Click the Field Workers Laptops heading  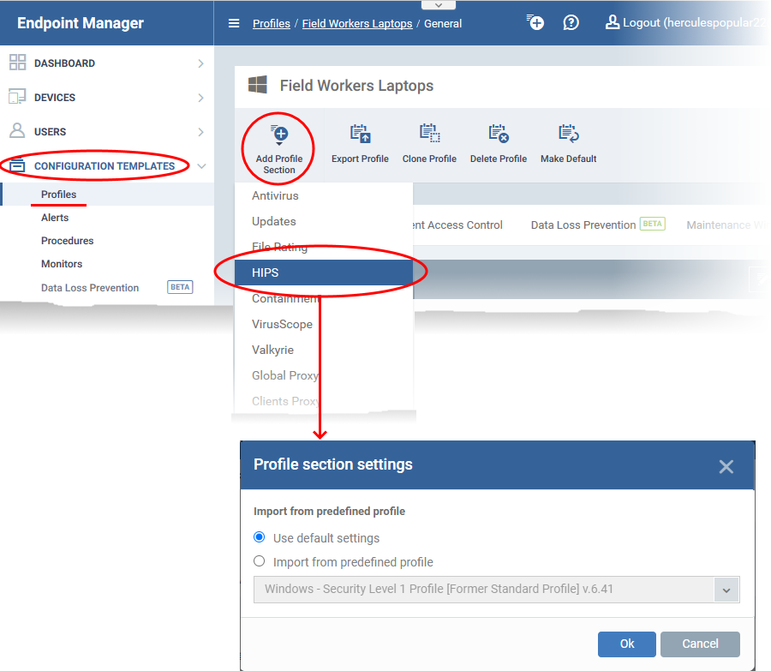pos(356,86)
